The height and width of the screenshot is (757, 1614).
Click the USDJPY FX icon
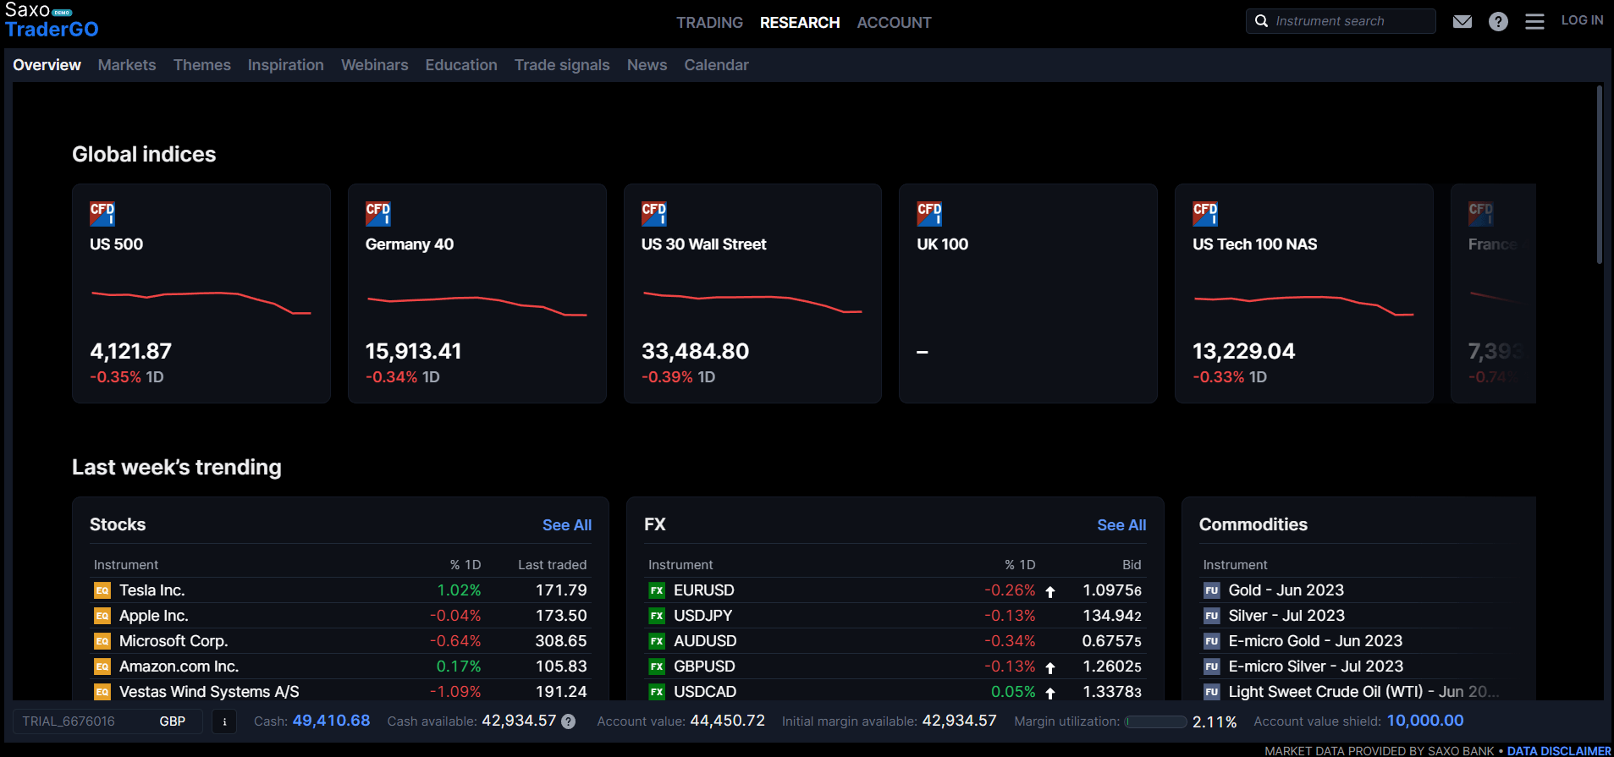657,616
